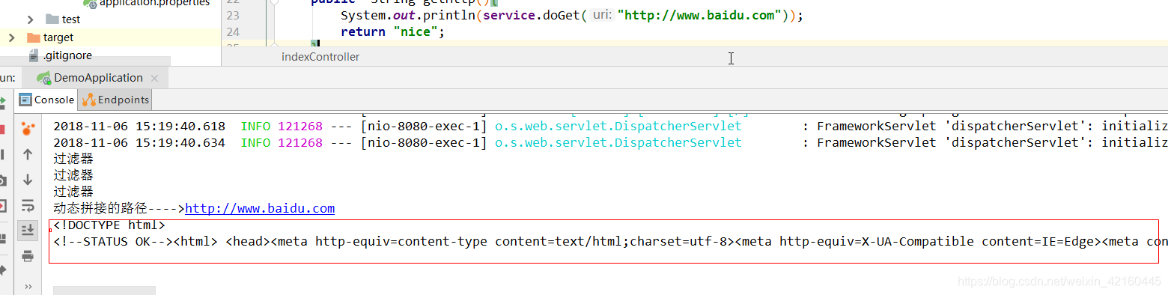The height and width of the screenshot is (295, 1168).
Task: Click the print icon in the console toolbar
Action: point(28,256)
